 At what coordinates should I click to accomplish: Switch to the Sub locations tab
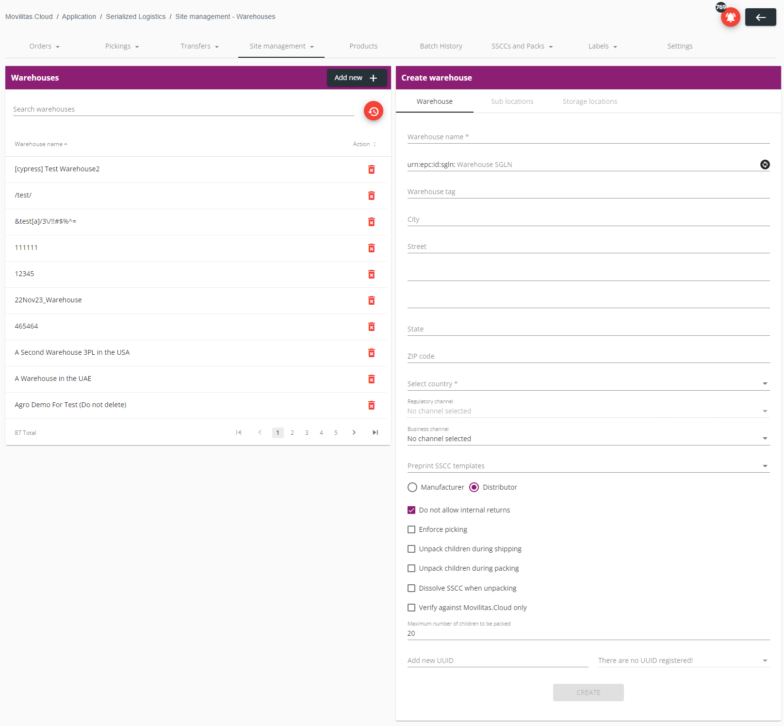pos(512,101)
